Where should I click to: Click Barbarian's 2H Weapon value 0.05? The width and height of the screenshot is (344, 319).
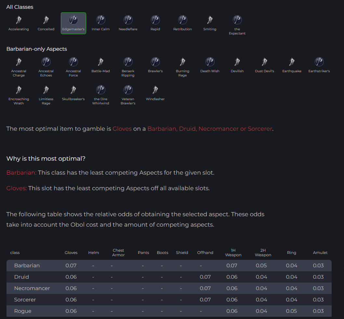[261, 265]
